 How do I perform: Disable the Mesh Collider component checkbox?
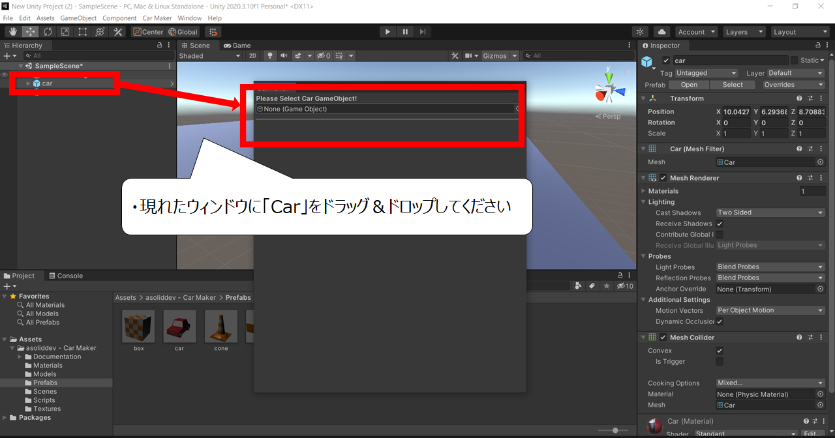[x=663, y=338]
